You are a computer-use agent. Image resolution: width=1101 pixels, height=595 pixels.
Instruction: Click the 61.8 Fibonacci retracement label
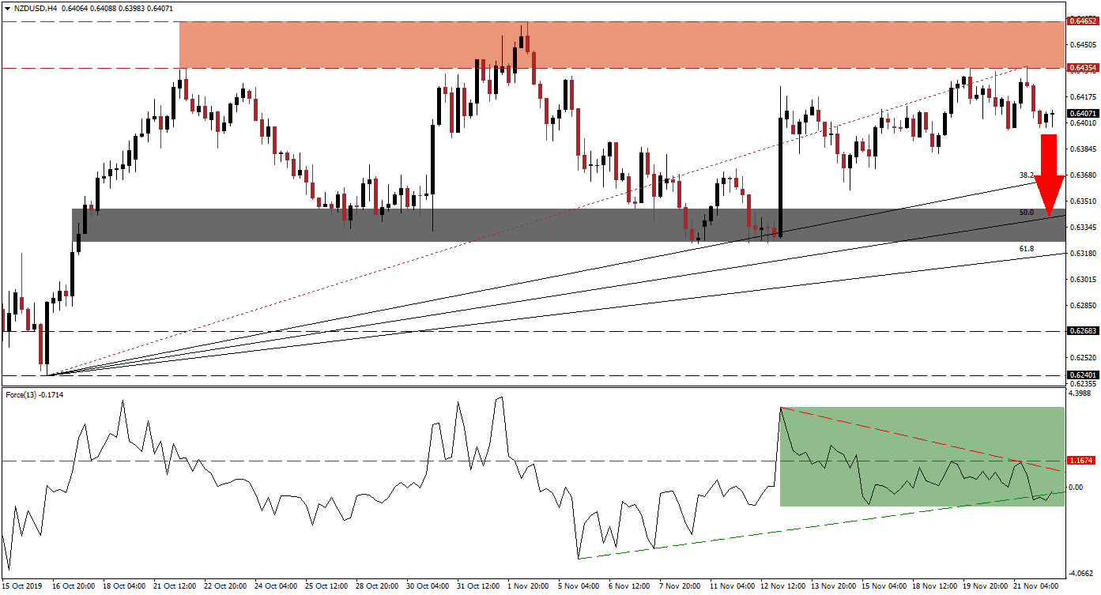point(1026,249)
